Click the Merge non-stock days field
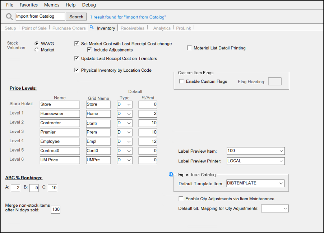This screenshot has height=233, width=324. click(x=55, y=209)
